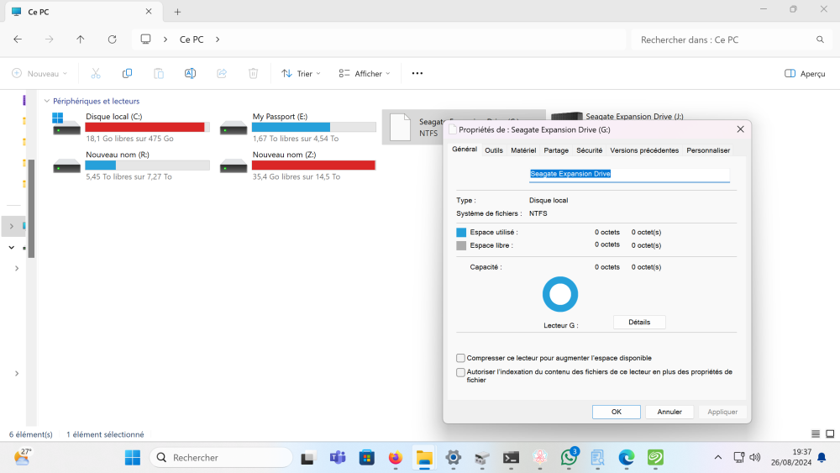Click the Détails button
The image size is (840, 473).
(x=639, y=323)
